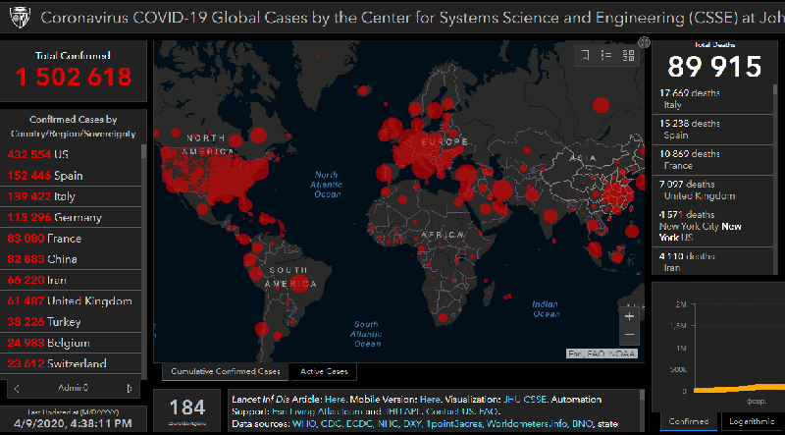Go to previous Admin level arrow
This screenshot has width=785, height=435.
[17, 387]
